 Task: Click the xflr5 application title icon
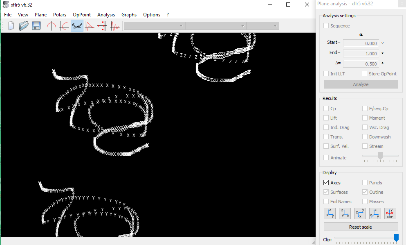(5, 5)
